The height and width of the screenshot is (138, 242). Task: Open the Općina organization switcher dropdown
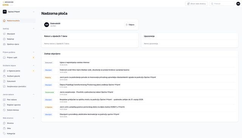tap(19, 12)
